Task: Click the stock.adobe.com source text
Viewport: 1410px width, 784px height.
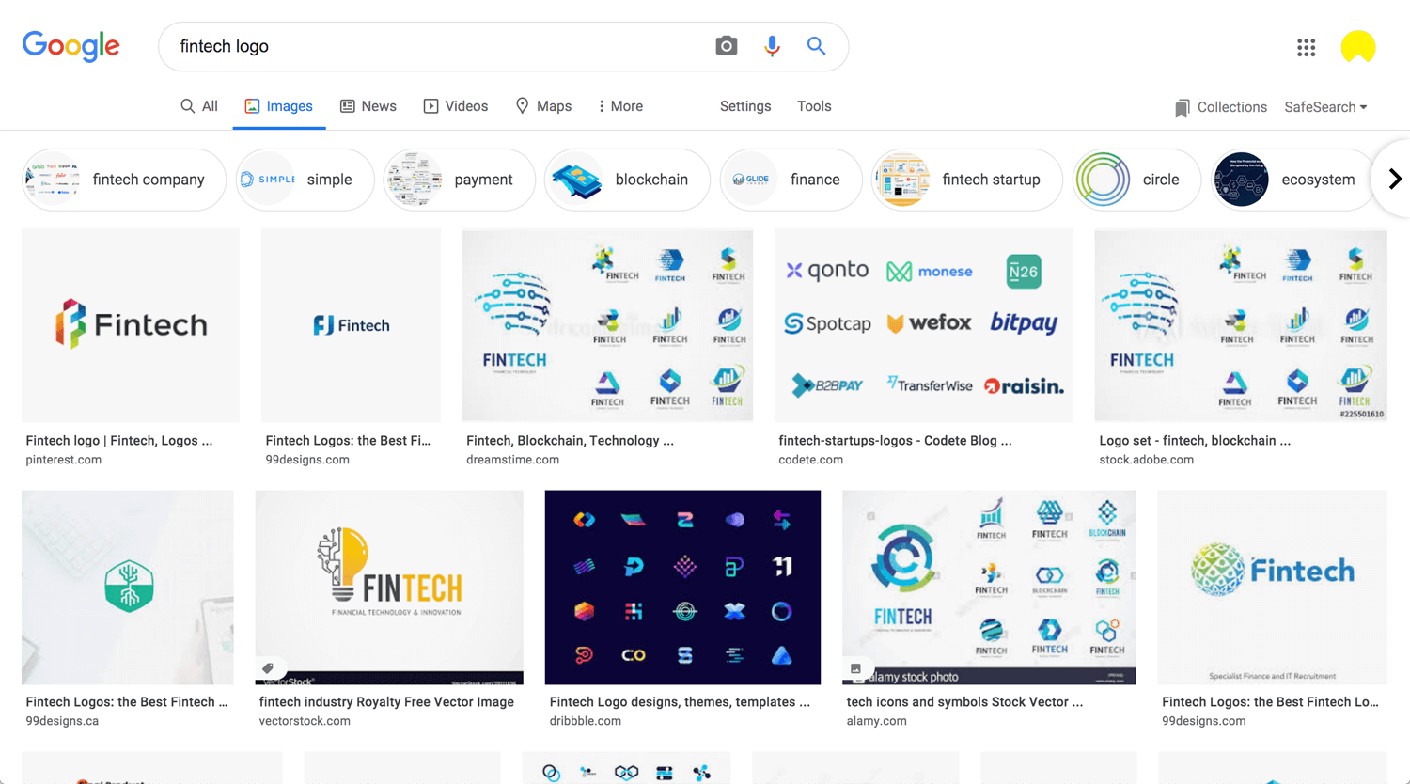Action: pos(1146,460)
